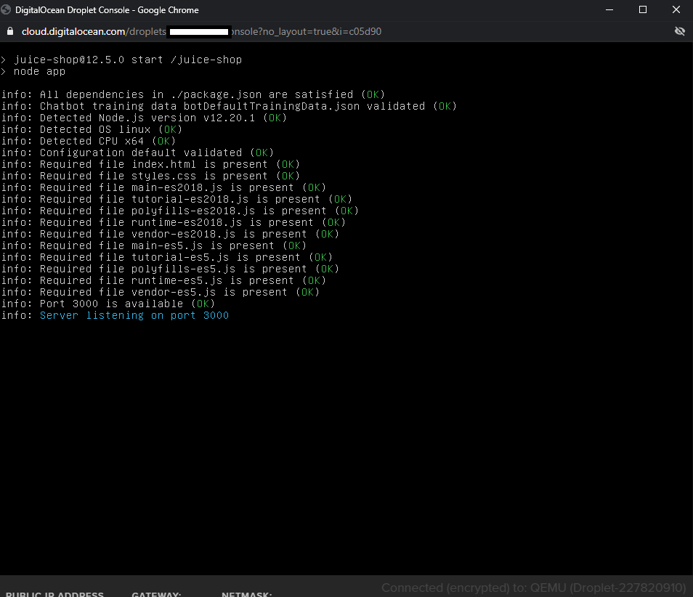Click 'Detected CPU x64' line
The width and height of the screenshot is (693, 597).
click(89, 141)
